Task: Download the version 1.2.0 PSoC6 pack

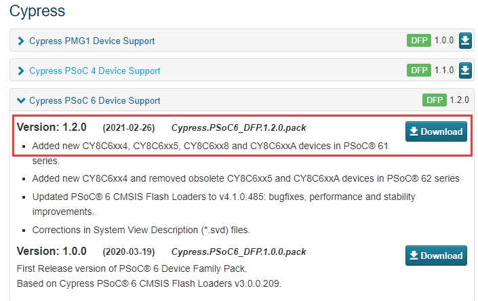Action: coord(436,132)
